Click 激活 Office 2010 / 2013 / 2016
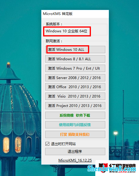The image size is (139, 176). click(x=75, y=87)
